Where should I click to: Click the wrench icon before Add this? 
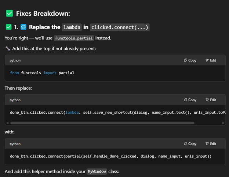8,49
